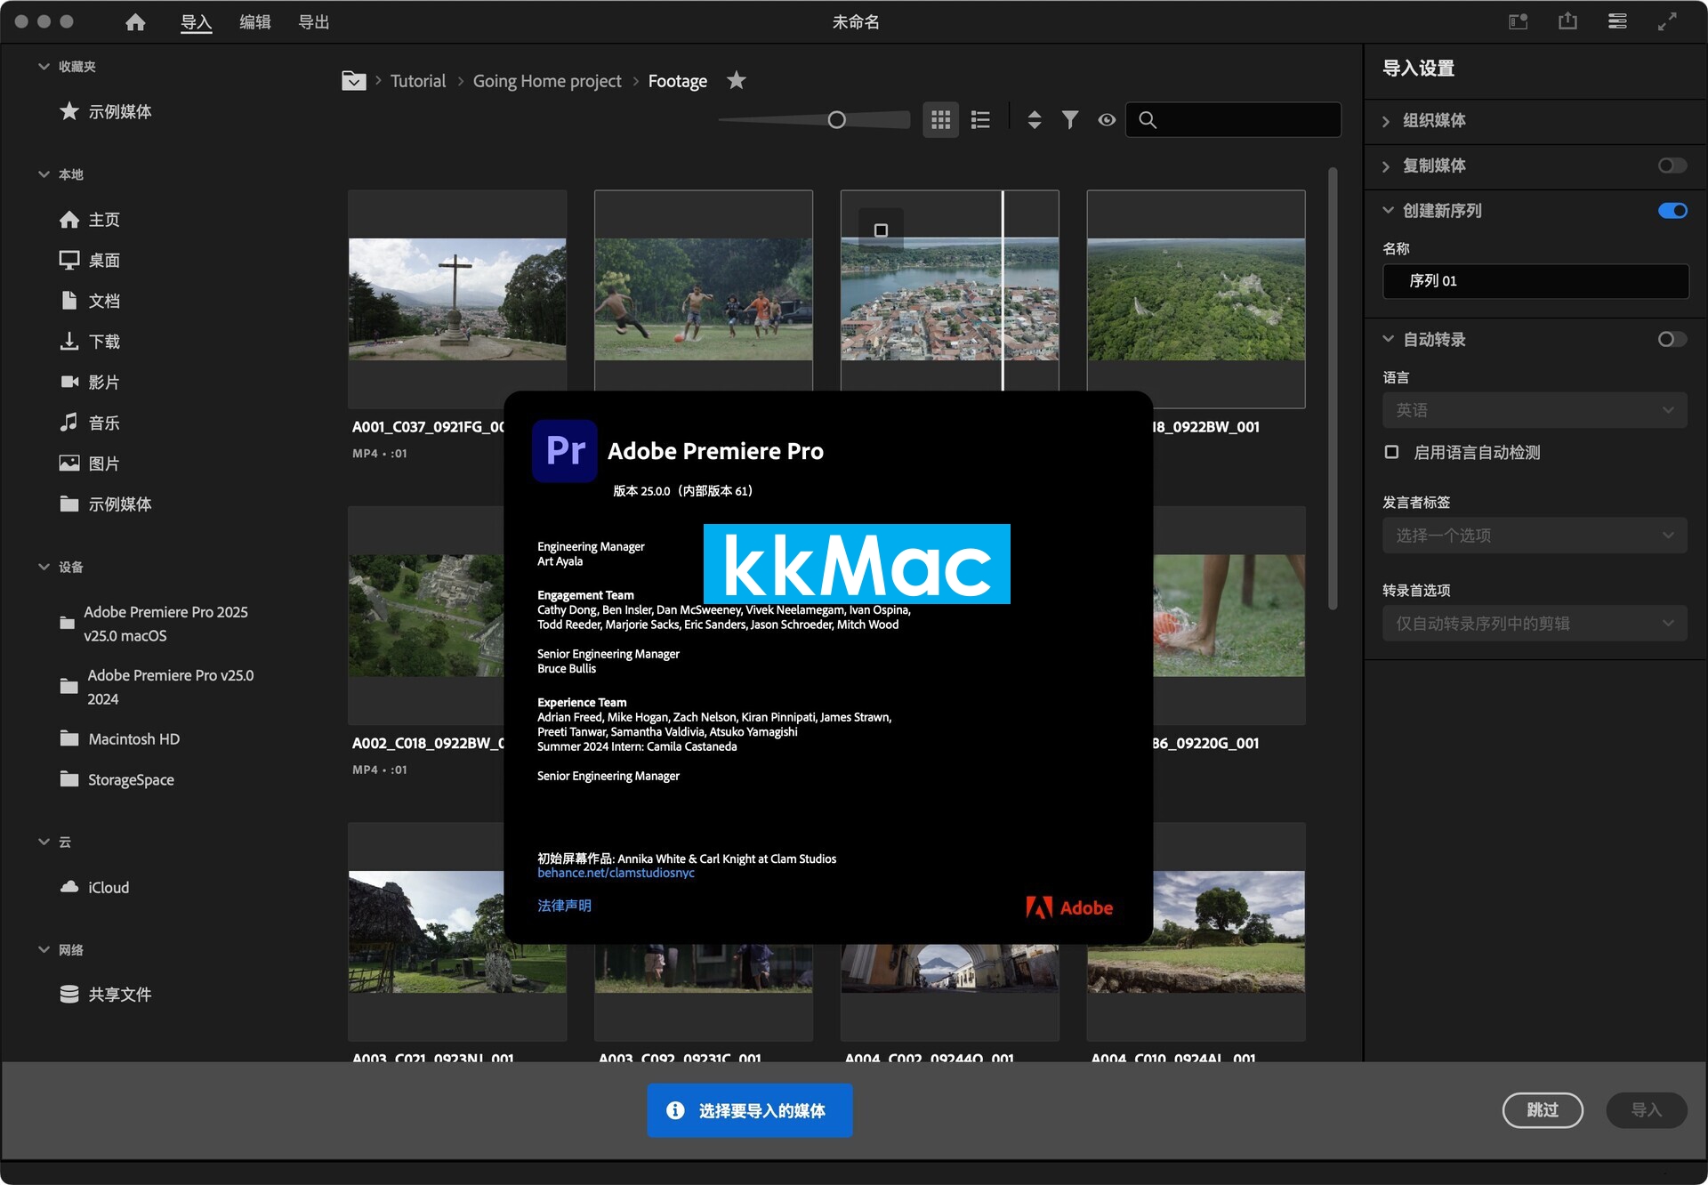Viewport: 1708px width, 1185px height.
Task: Click the media browser vertical scrollbar
Action: [x=1333, y=388]
